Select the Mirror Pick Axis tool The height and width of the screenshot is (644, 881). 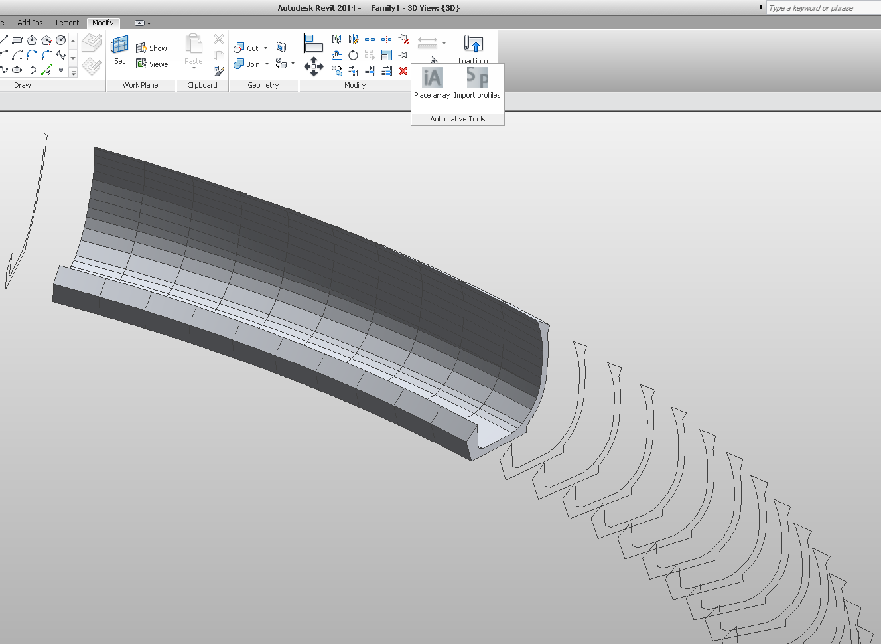coord(337,39)
